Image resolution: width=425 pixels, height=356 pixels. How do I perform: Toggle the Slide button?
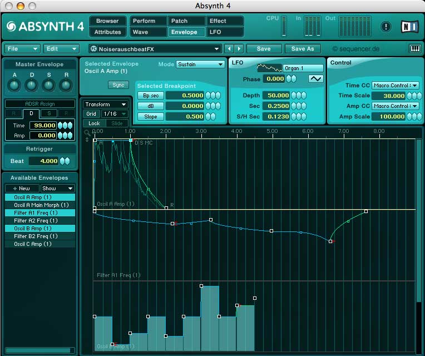117,123
